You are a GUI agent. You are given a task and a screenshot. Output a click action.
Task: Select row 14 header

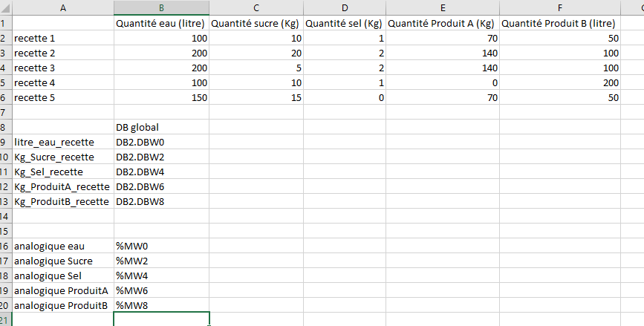point(5,216)
